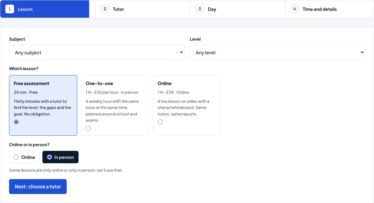The image size is (374, 203).
Task: Choose the Online lesson card radio button
Action: (160, 122)
